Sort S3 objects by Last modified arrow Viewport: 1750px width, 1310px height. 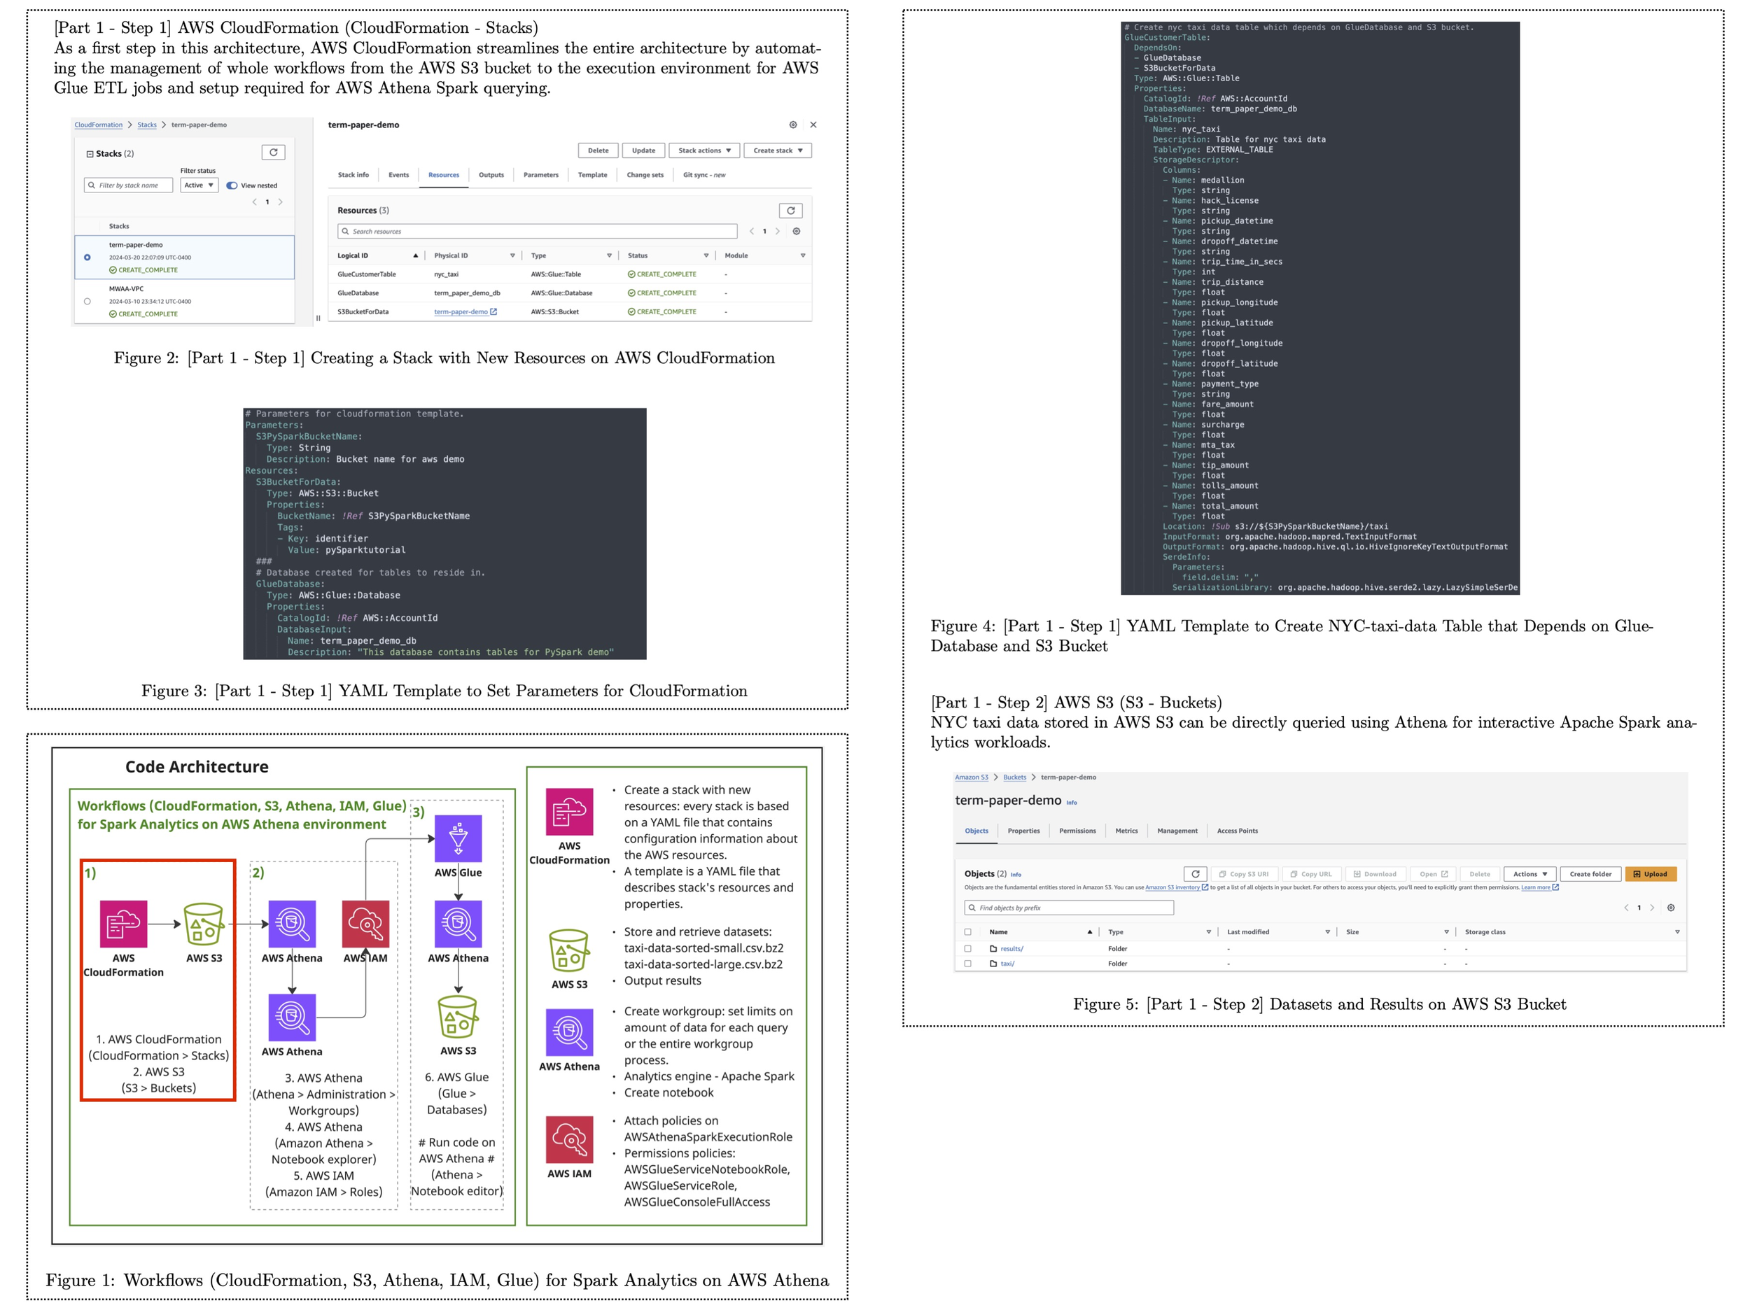[1327, 932]
